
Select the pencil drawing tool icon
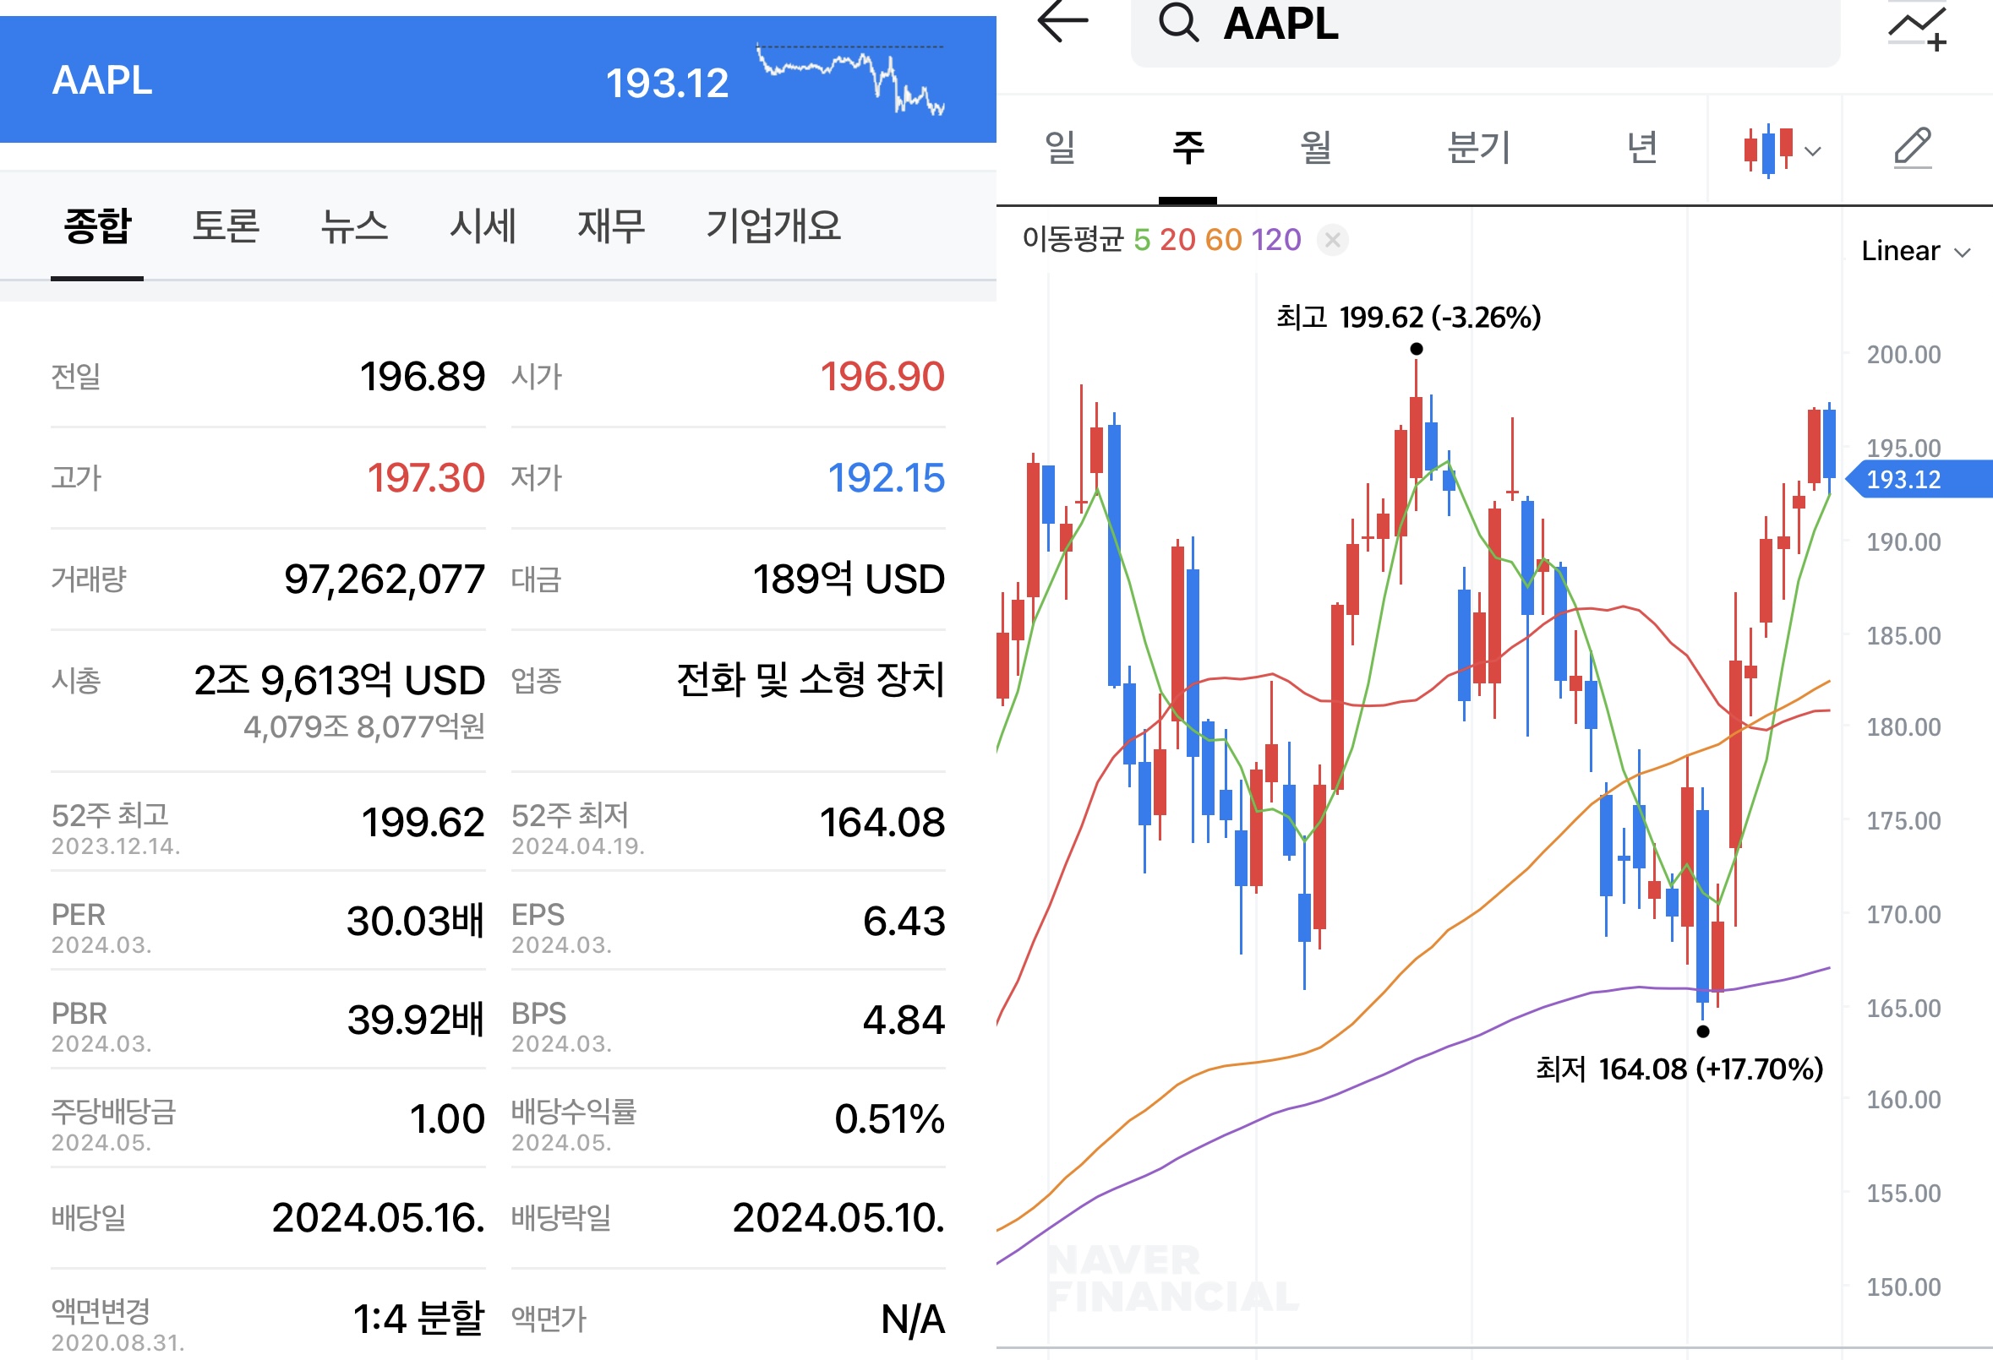tap(1913, 149)
